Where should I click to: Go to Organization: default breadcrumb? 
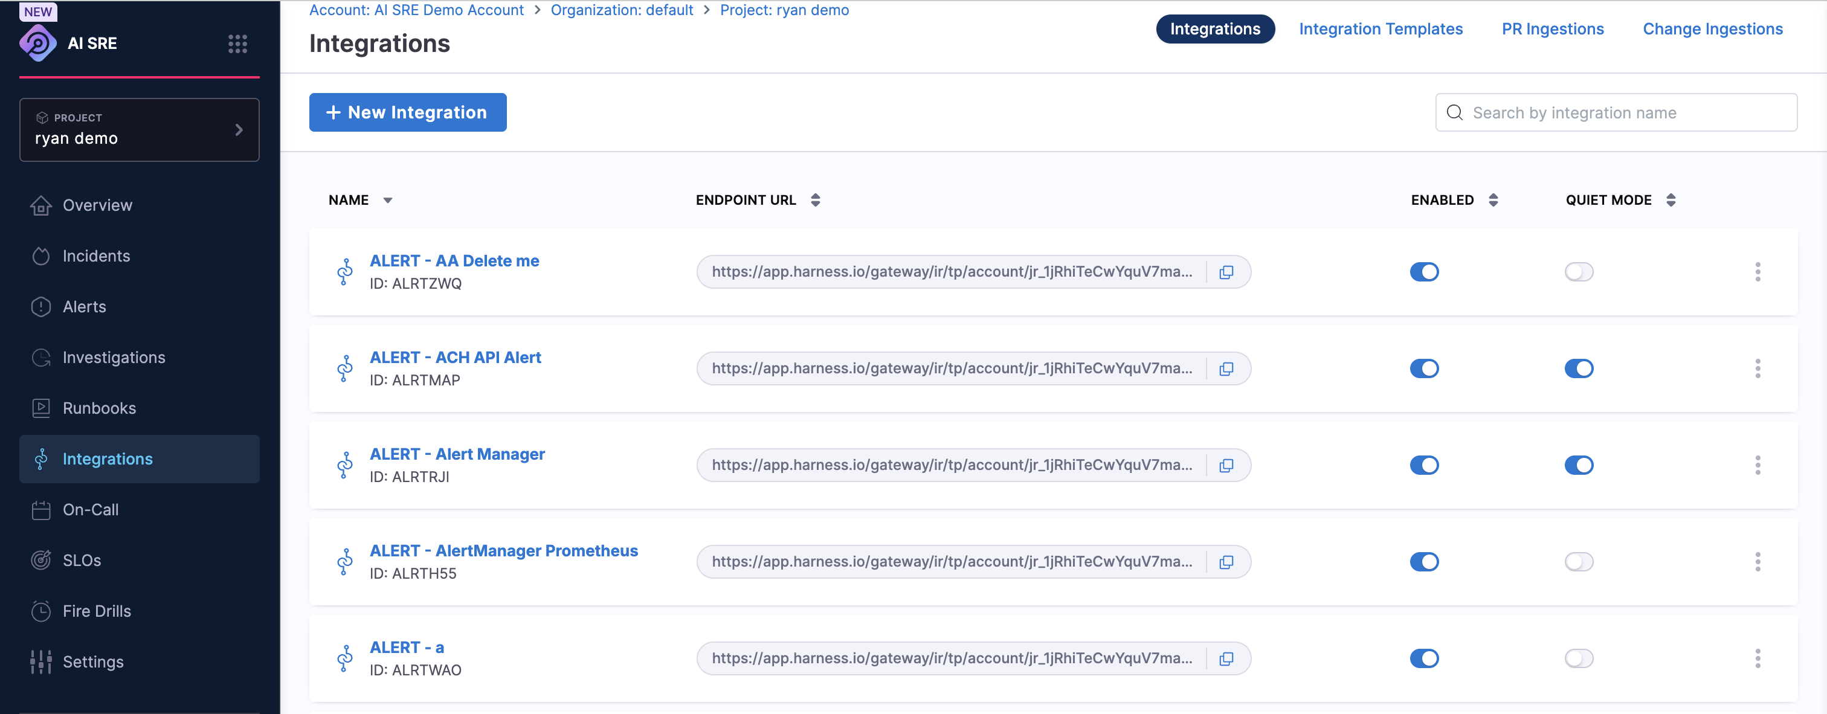click(x=621, y=10)
